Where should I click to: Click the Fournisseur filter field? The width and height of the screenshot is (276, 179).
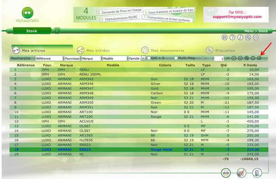coord(72,58)
